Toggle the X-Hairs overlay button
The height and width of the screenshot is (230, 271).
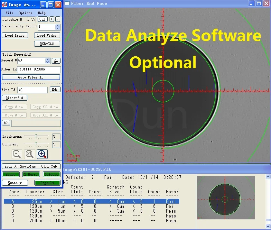[31, 174]
